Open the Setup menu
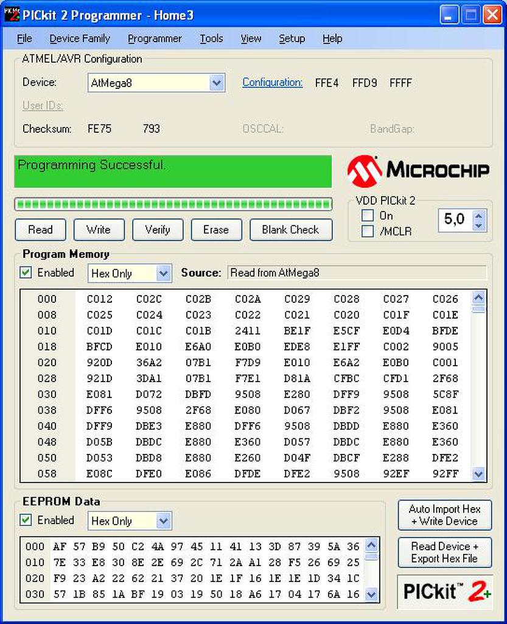 (x=292, y=38)
